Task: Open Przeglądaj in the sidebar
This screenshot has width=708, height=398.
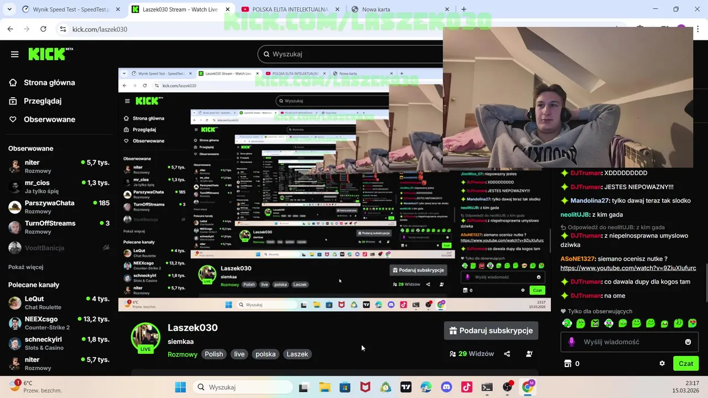Action: coord(35,101)
